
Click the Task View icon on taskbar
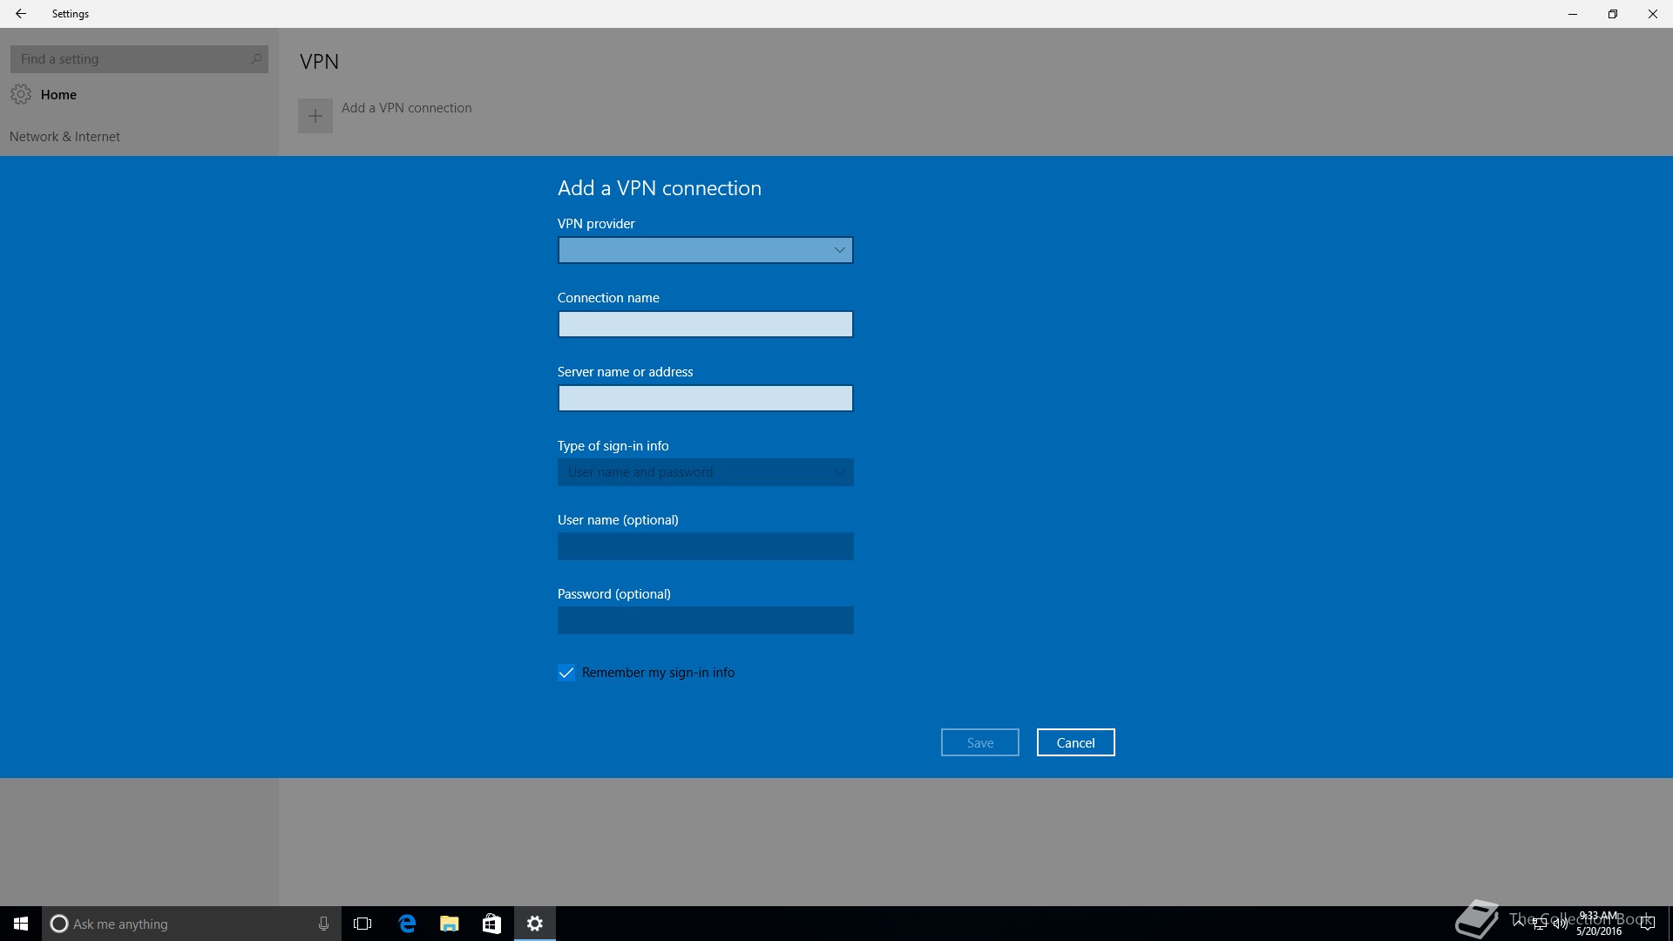362,924
